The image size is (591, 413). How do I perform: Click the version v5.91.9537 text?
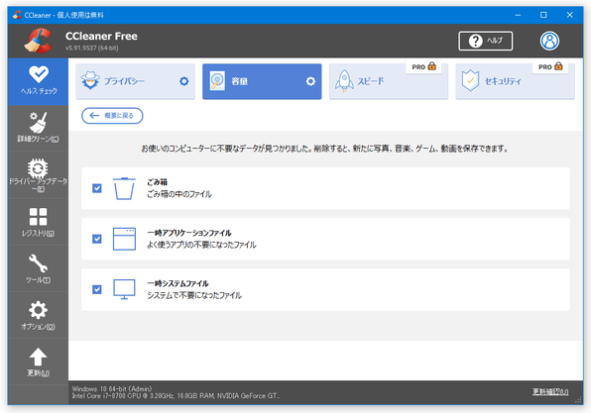pyautogui.click(x=91, y=48)
